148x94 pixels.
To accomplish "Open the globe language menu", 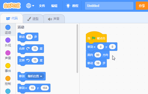I will (30, 6).
